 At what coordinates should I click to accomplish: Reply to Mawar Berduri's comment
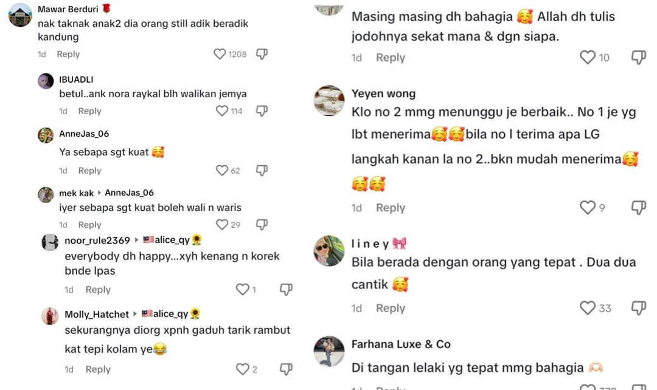(68, 54)
